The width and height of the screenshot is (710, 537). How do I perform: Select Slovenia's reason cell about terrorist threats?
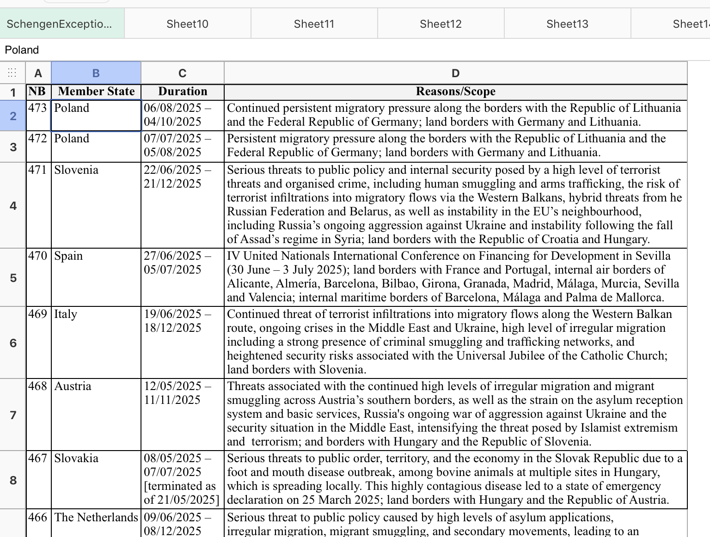pos(456,205)
